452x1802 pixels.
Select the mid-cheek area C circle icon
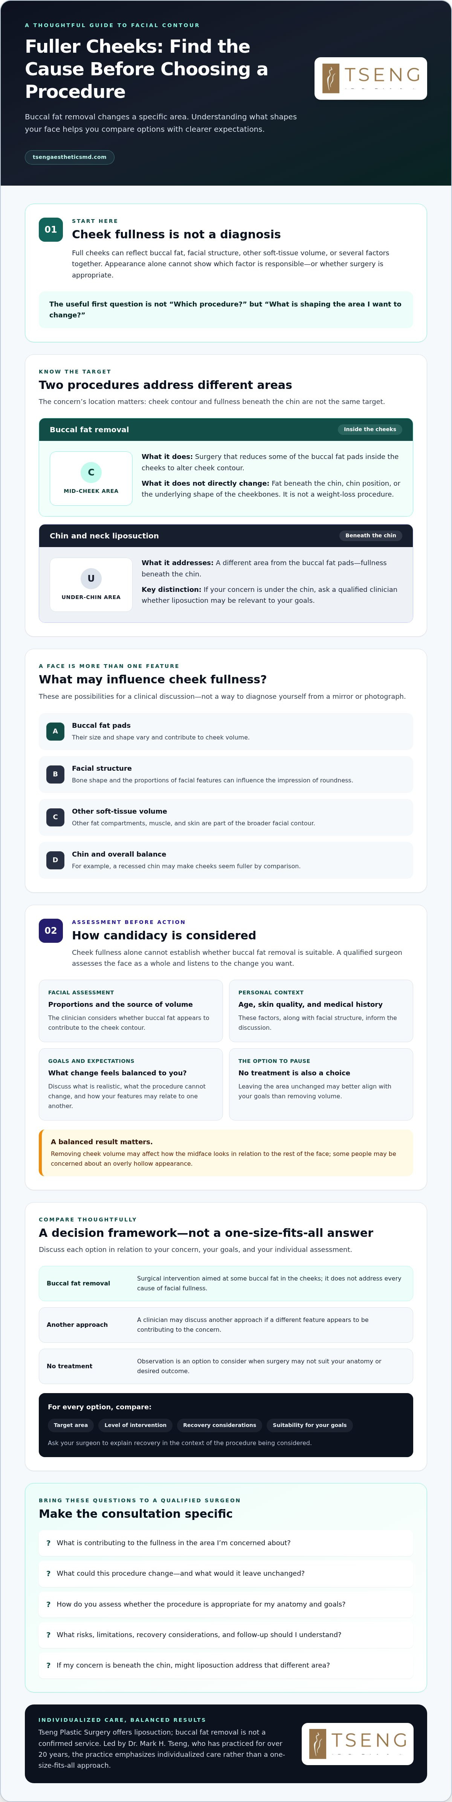91,472
